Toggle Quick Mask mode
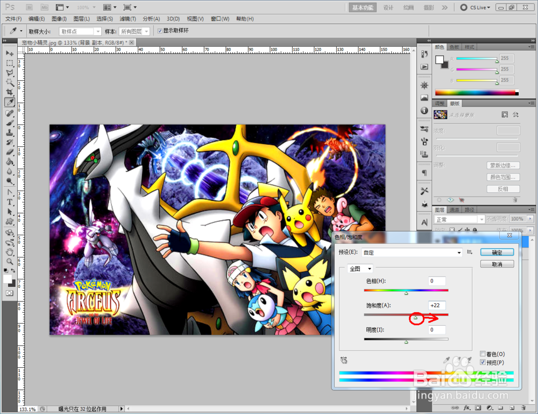Viewport: 538px width, 414px height. pos(10,293)
